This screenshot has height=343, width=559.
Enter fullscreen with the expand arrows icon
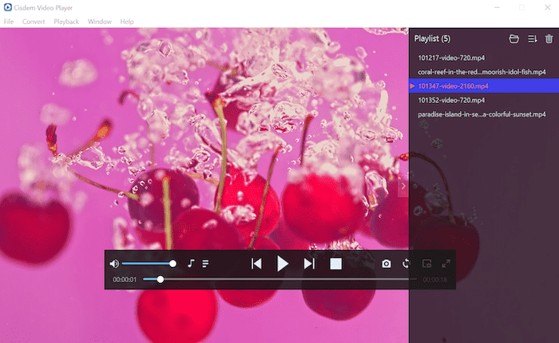click(446, 264)
